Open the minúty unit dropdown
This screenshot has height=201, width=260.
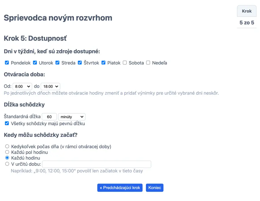[72, 117]
